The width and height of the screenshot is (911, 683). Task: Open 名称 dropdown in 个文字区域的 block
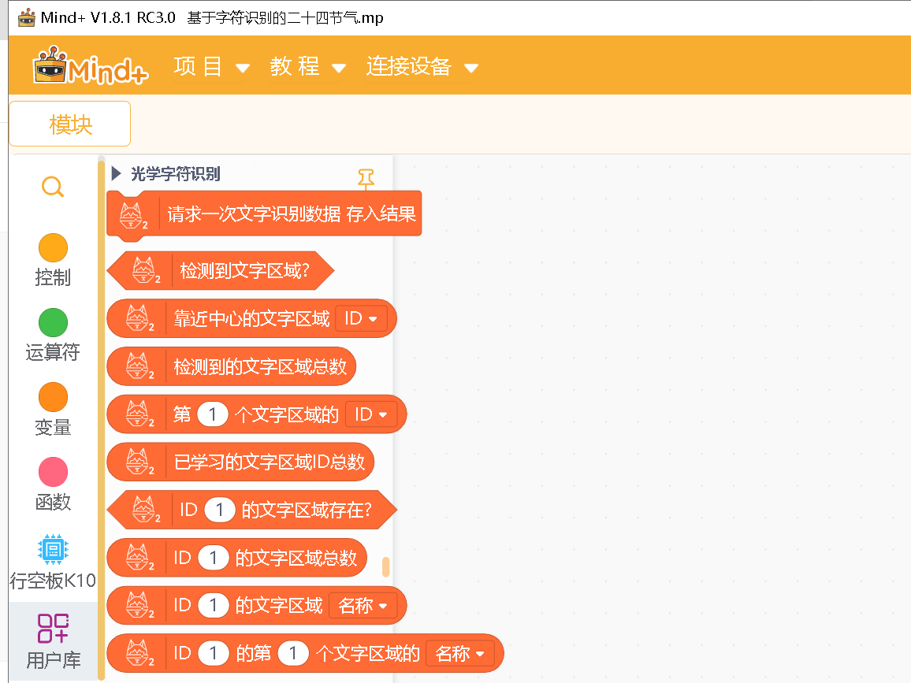[x=460, y=653]
